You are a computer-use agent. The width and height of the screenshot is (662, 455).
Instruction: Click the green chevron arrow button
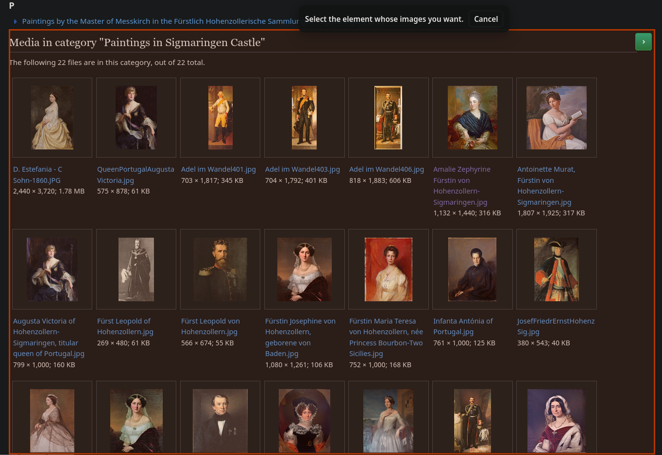(x=643, y=42)
